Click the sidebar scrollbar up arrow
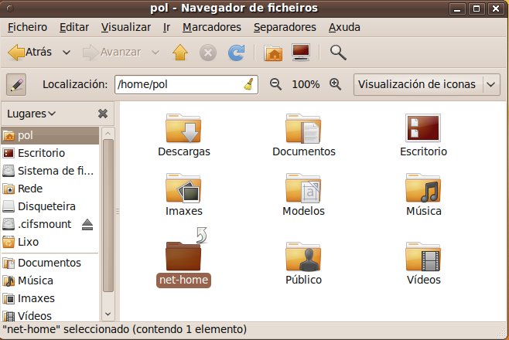This screenshot has height=340, width=509. [x=108, y=133]
